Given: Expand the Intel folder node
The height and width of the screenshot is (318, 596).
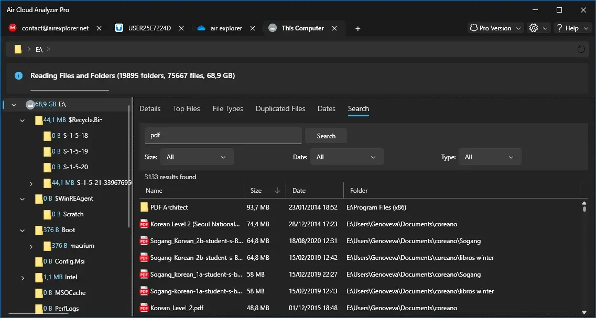Looking at the screenshot, I should (23, 278).
